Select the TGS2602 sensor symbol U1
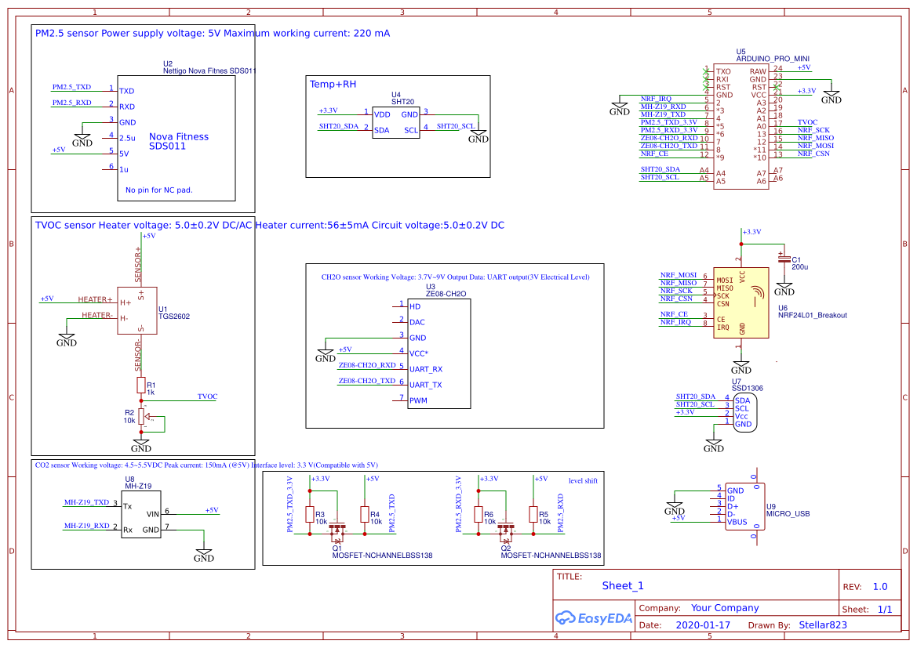The width and height of the screenshot is (917, 648). click(136, 311)
